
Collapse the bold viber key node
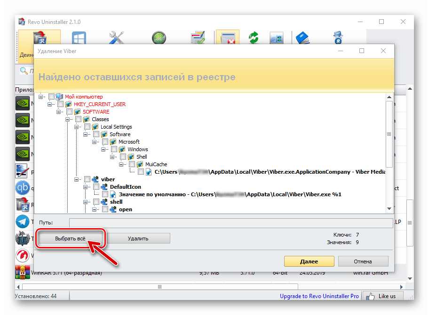(76, 179)
